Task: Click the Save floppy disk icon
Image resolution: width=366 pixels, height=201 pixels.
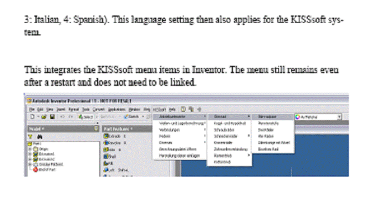Action: point(52,117)
